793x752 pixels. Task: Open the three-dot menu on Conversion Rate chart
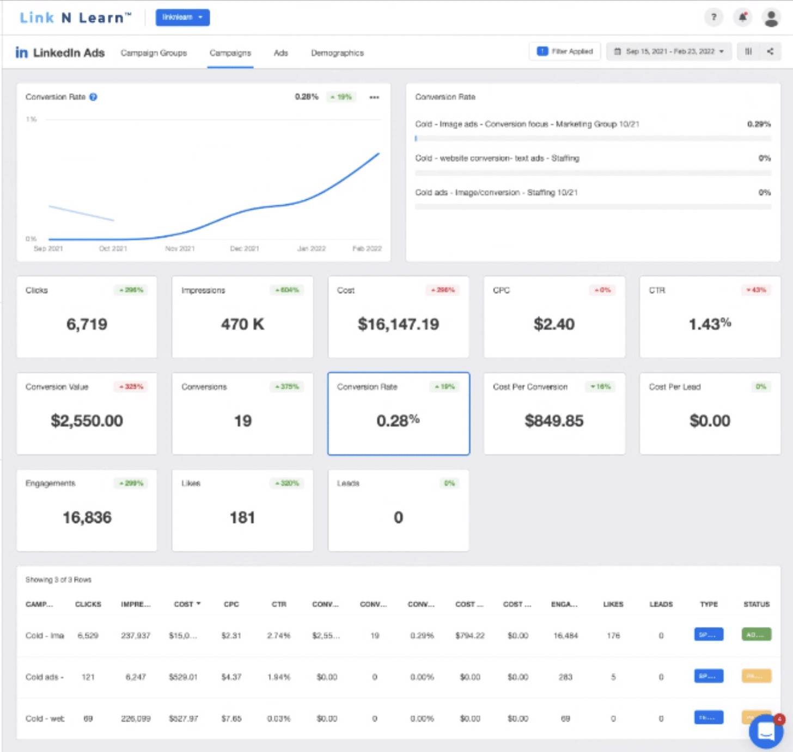point(374,97)
